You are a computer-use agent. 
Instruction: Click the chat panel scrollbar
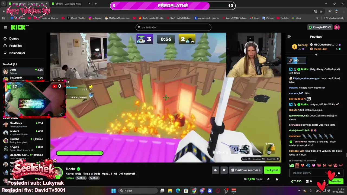pyautogui.click(x=346, y=155)
